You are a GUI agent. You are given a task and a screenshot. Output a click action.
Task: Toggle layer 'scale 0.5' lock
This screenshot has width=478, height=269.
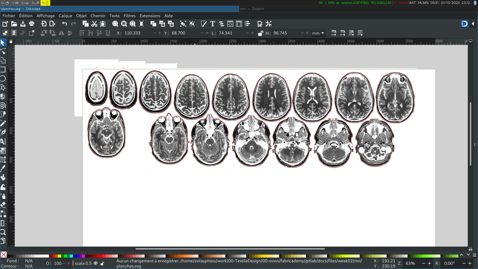point(103,264)
